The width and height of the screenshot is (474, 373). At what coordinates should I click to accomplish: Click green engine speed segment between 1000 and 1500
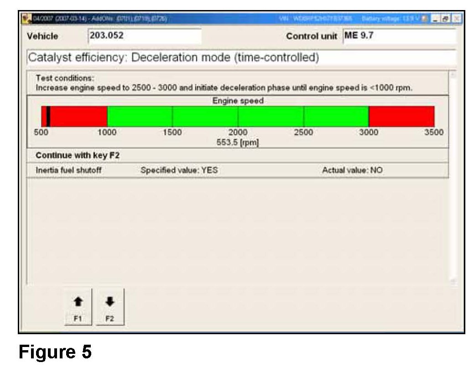[140, 116]
